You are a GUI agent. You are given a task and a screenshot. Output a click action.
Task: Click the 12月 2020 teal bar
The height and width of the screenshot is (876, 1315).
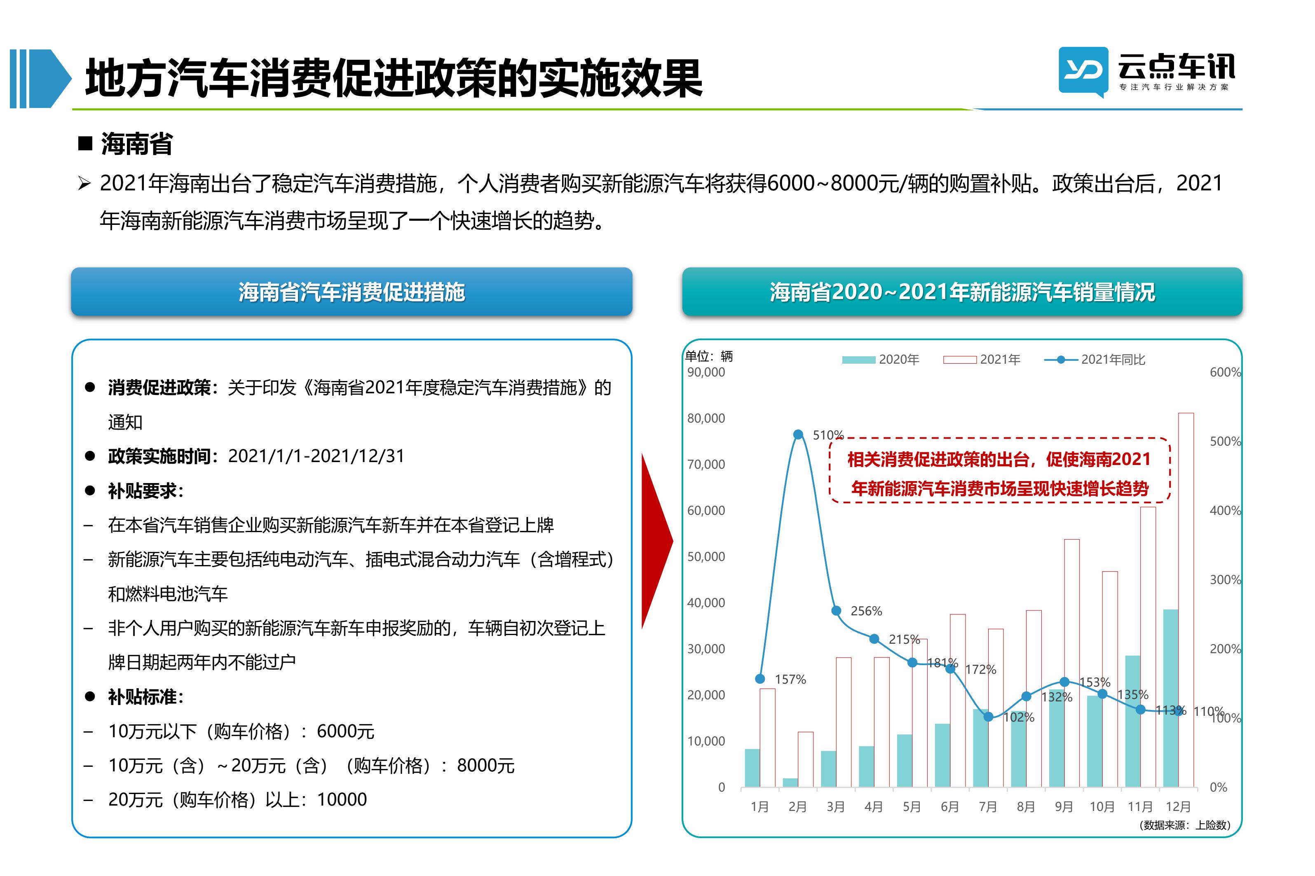pyautogui.click(x=1170, y=698)
